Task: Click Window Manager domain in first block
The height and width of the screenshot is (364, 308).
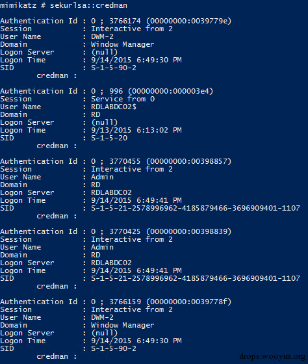Action: (123, 44)
